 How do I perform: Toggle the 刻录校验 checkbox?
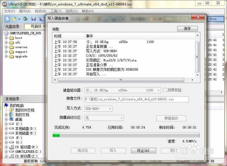165,90
